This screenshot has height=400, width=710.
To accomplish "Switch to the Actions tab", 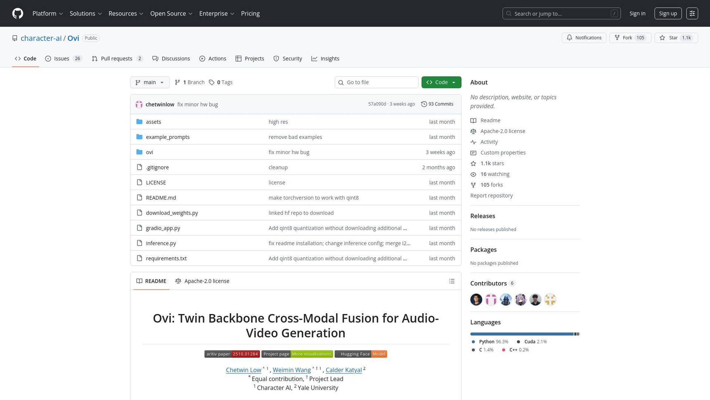I will (213, 59).
